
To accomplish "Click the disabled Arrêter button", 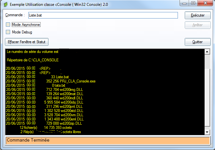I will tap(197, 25).
